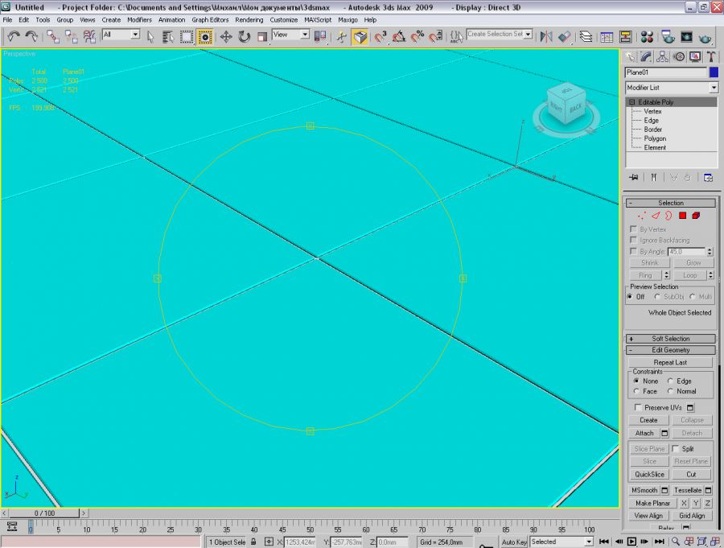
Task: Select Preview Selection Off radio
Action: (x=630, y=297)
